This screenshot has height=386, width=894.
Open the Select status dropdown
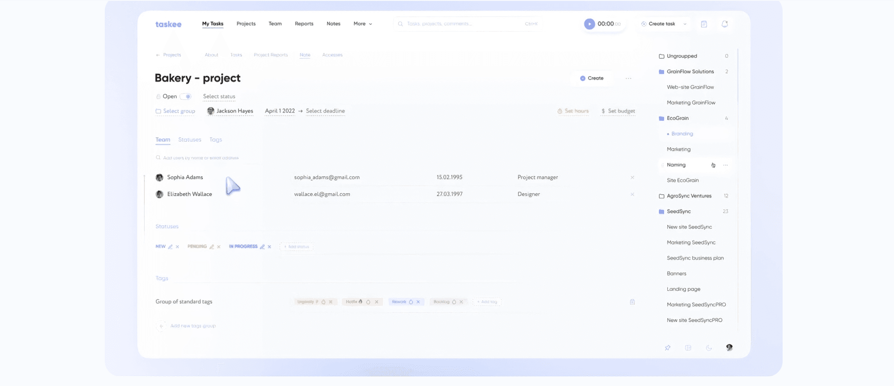(x=219, y=97)
